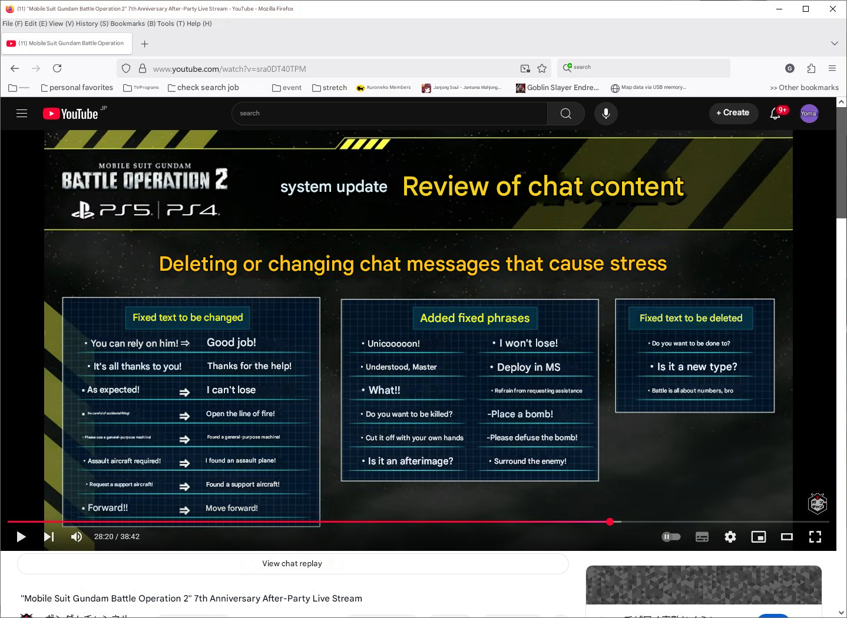Open the History menu
Viewport: 847px width, 618px height.
92,24
